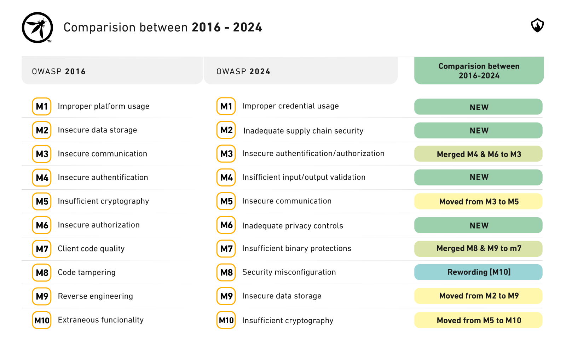Select the 'Extraneous funcionality' text
This screenshot has width=566, height=355.
coord(101,320)
